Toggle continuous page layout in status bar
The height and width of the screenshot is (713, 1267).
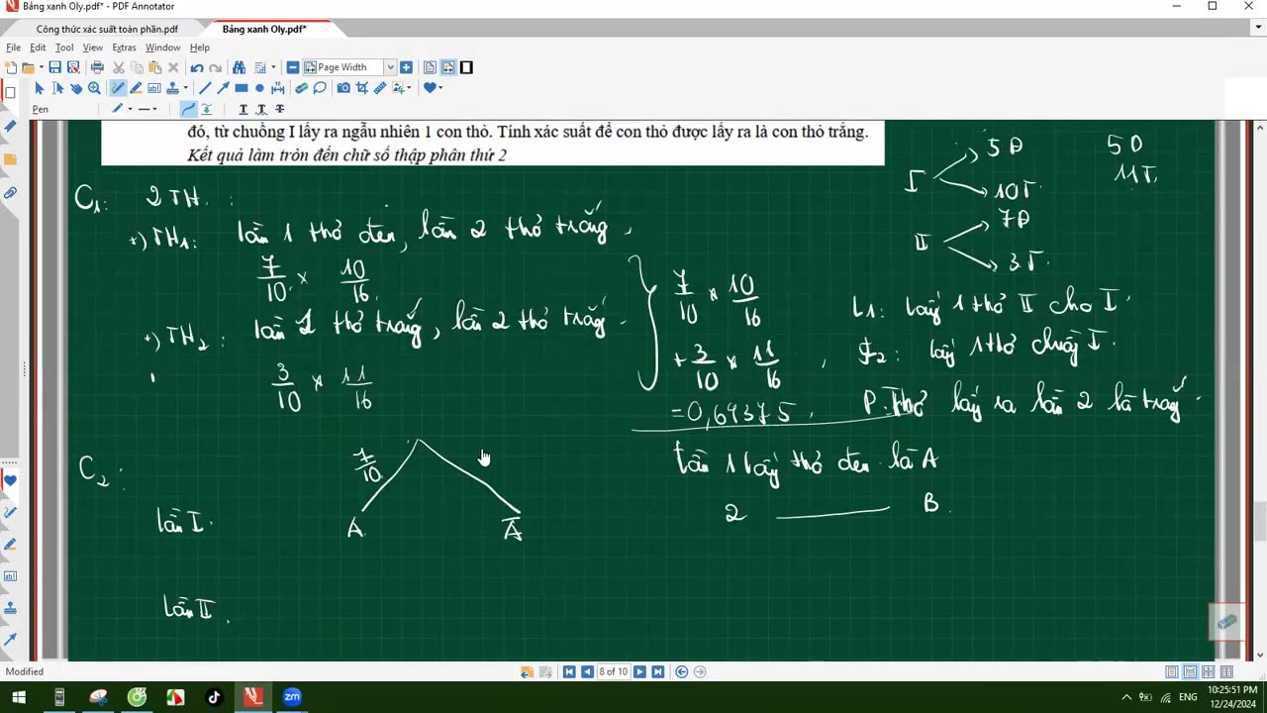point(1191,671)
